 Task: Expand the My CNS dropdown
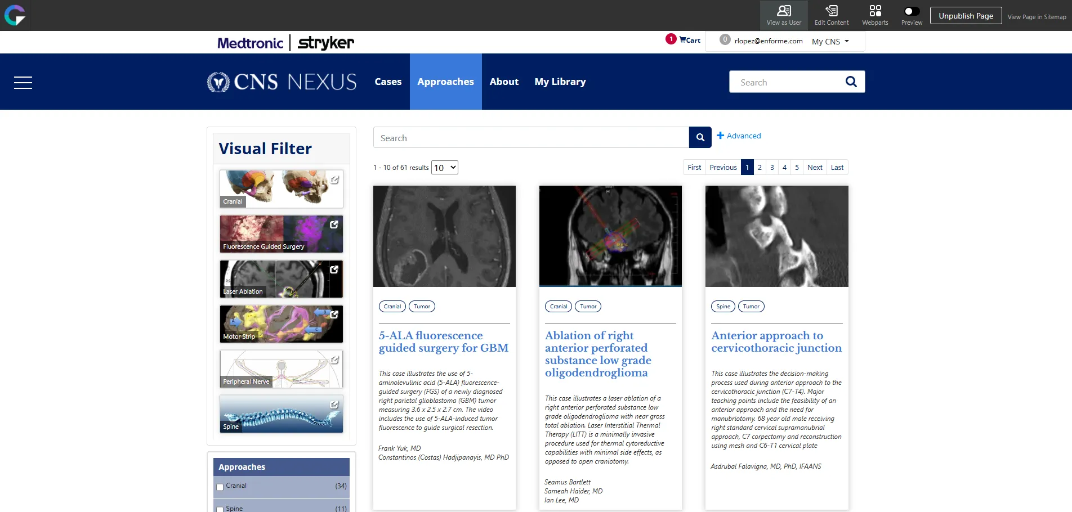click(830, 42)
